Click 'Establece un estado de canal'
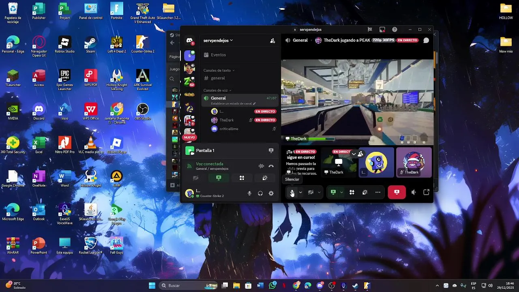 (231, 103)
